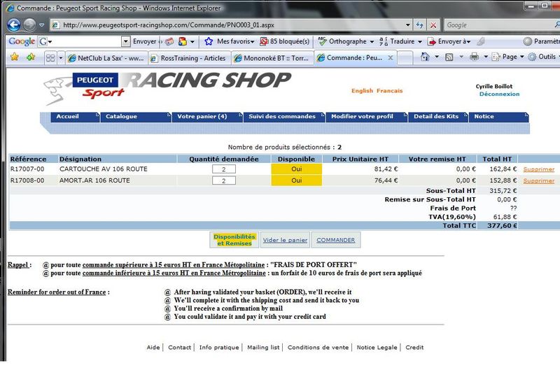Open Votre panier (4) navigation item
The height and width of the screenshot is (370, 560).
(207, 117)
